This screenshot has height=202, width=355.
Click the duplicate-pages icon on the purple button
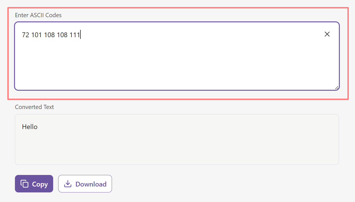tap(25, 183)
